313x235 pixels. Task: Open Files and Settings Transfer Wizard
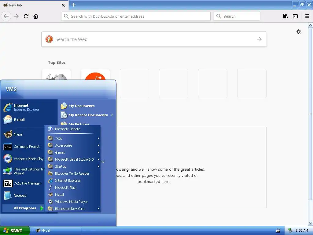24,171
